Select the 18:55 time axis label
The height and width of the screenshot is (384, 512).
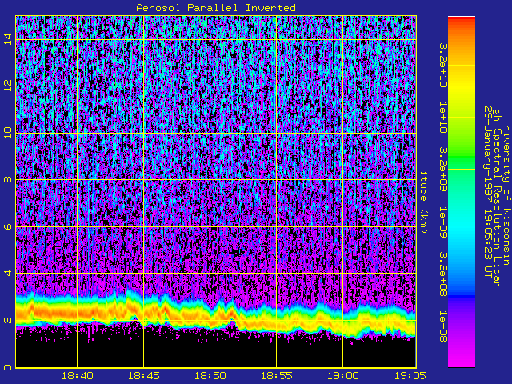277,376
